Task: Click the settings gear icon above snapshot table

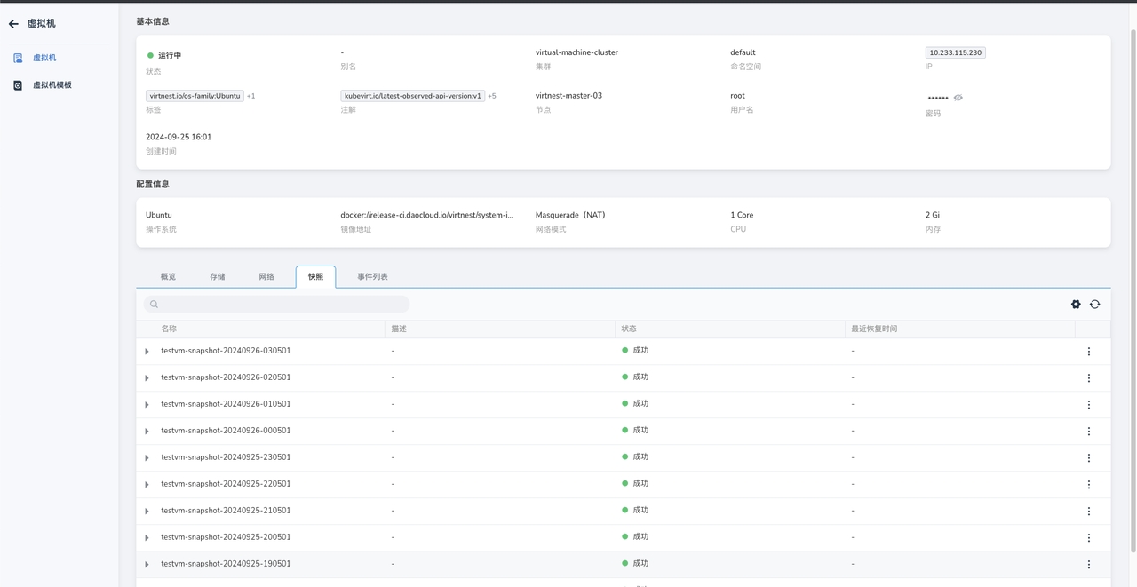Action: point(1076,305)
